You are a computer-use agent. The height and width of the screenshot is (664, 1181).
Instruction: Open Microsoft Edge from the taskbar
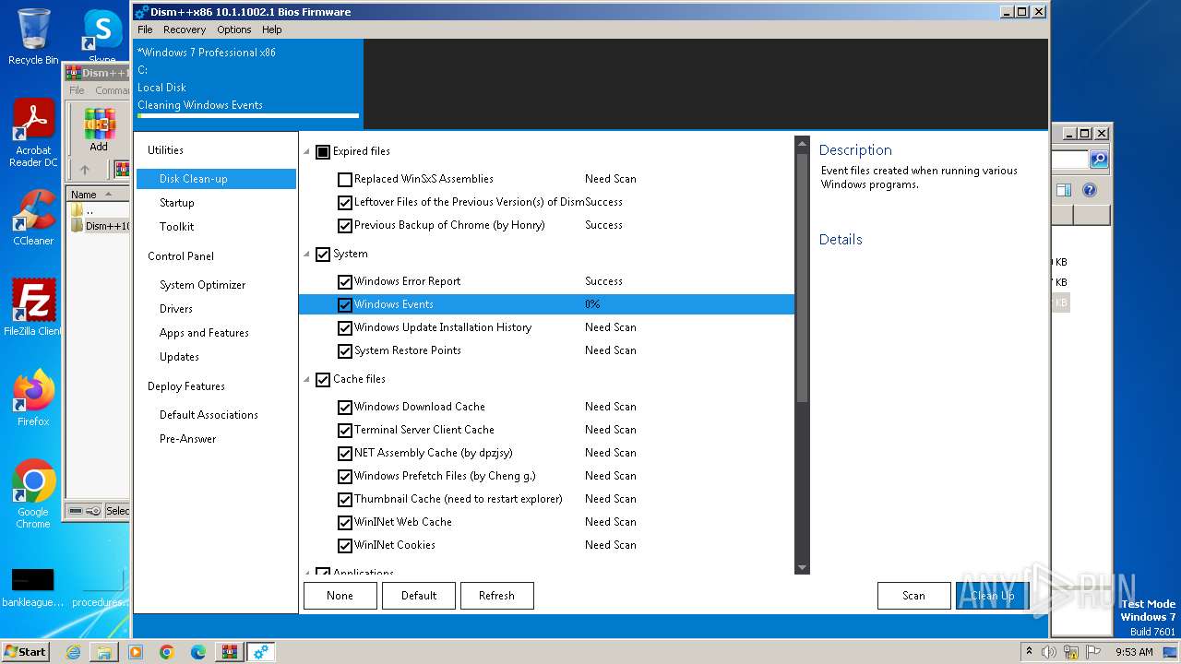tap(198, 652)
